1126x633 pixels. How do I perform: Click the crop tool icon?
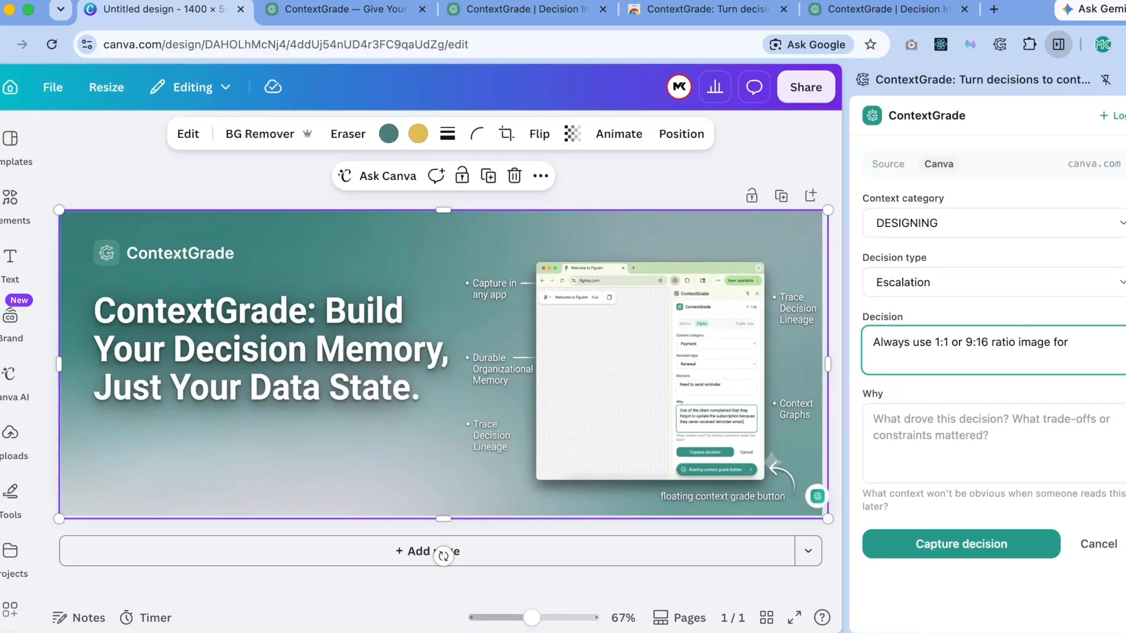(x=506, y=134)
